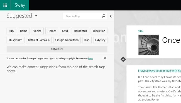
Task: Pick the Homer suggestion tag
Action: point(52,31)
